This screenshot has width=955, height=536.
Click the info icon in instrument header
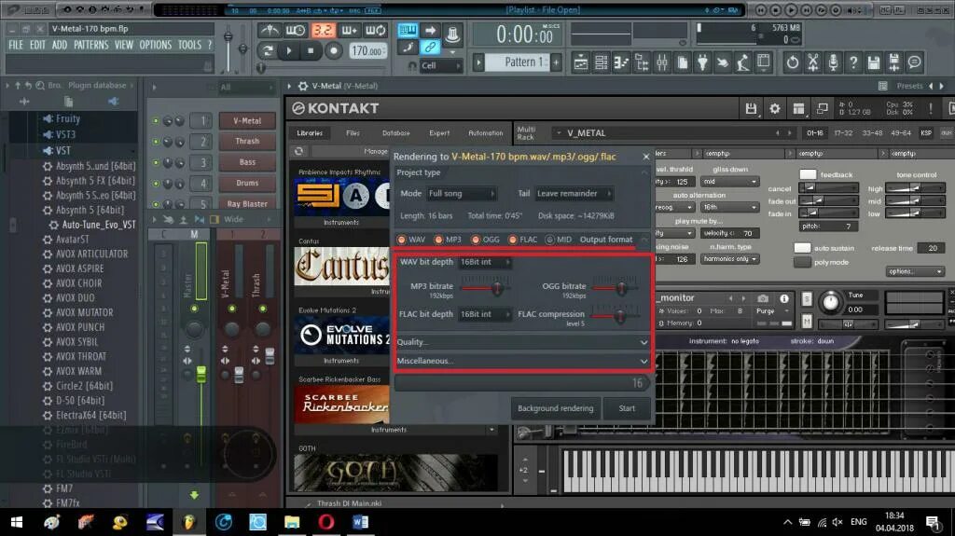(784, 298)
